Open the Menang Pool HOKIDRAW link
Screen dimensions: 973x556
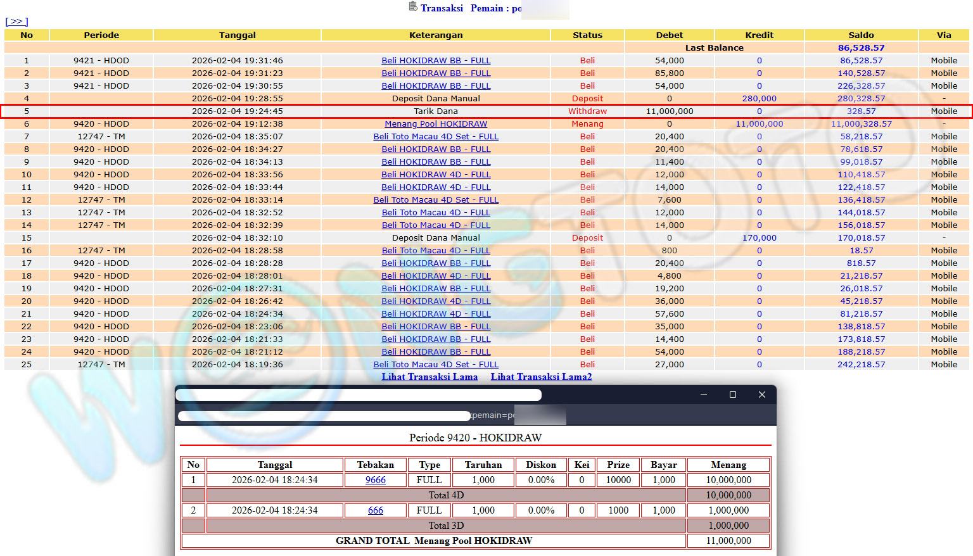pos(436,123)
